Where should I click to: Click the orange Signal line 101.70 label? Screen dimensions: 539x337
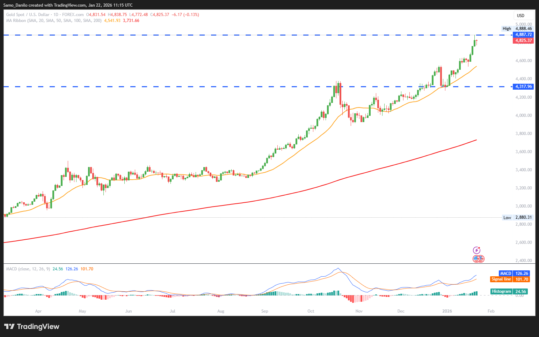[x=510, y=279]
